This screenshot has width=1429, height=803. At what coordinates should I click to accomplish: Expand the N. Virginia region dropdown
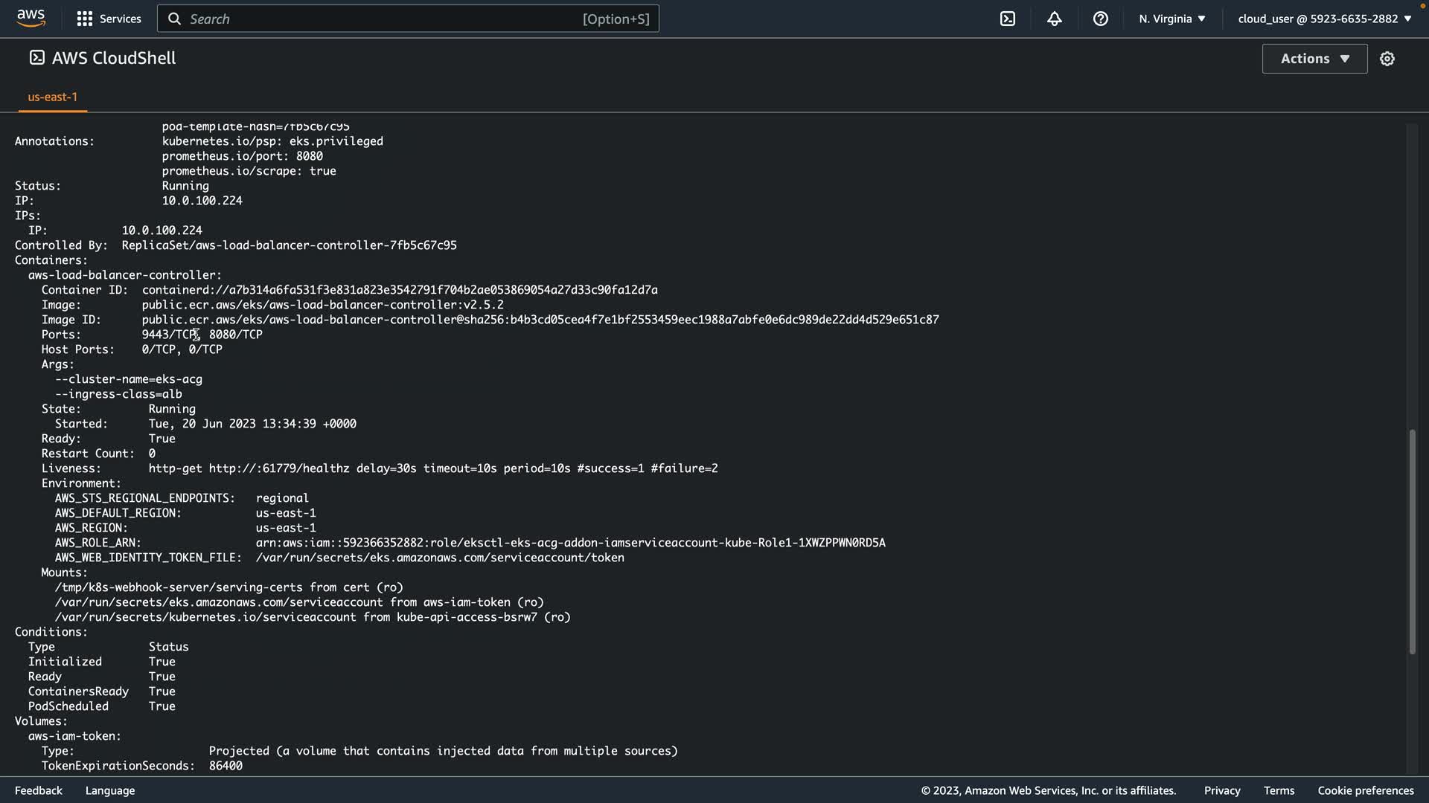coord(1171,19)
